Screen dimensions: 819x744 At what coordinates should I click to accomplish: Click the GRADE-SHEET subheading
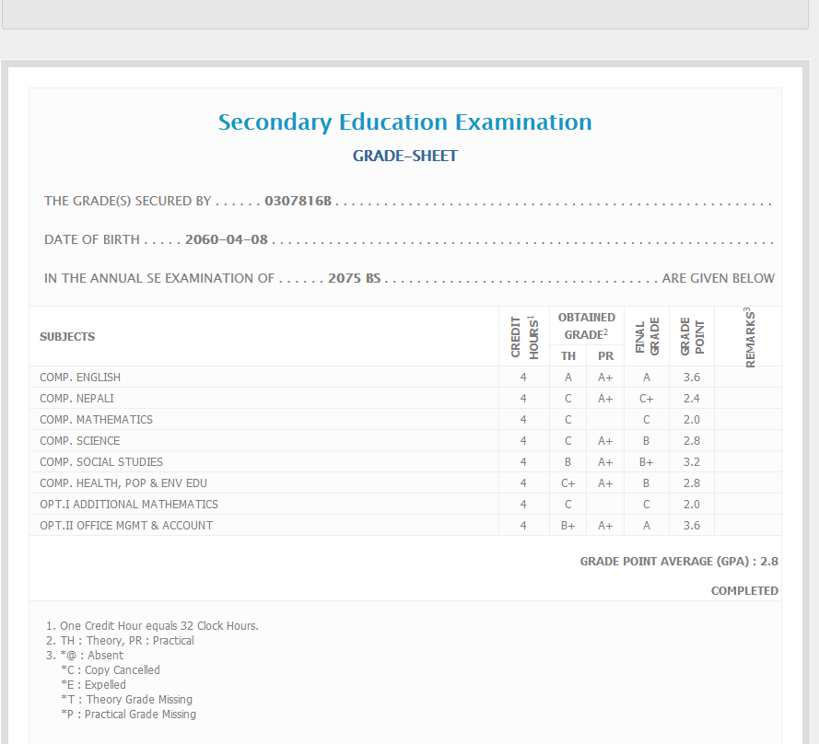coord(404,156)
